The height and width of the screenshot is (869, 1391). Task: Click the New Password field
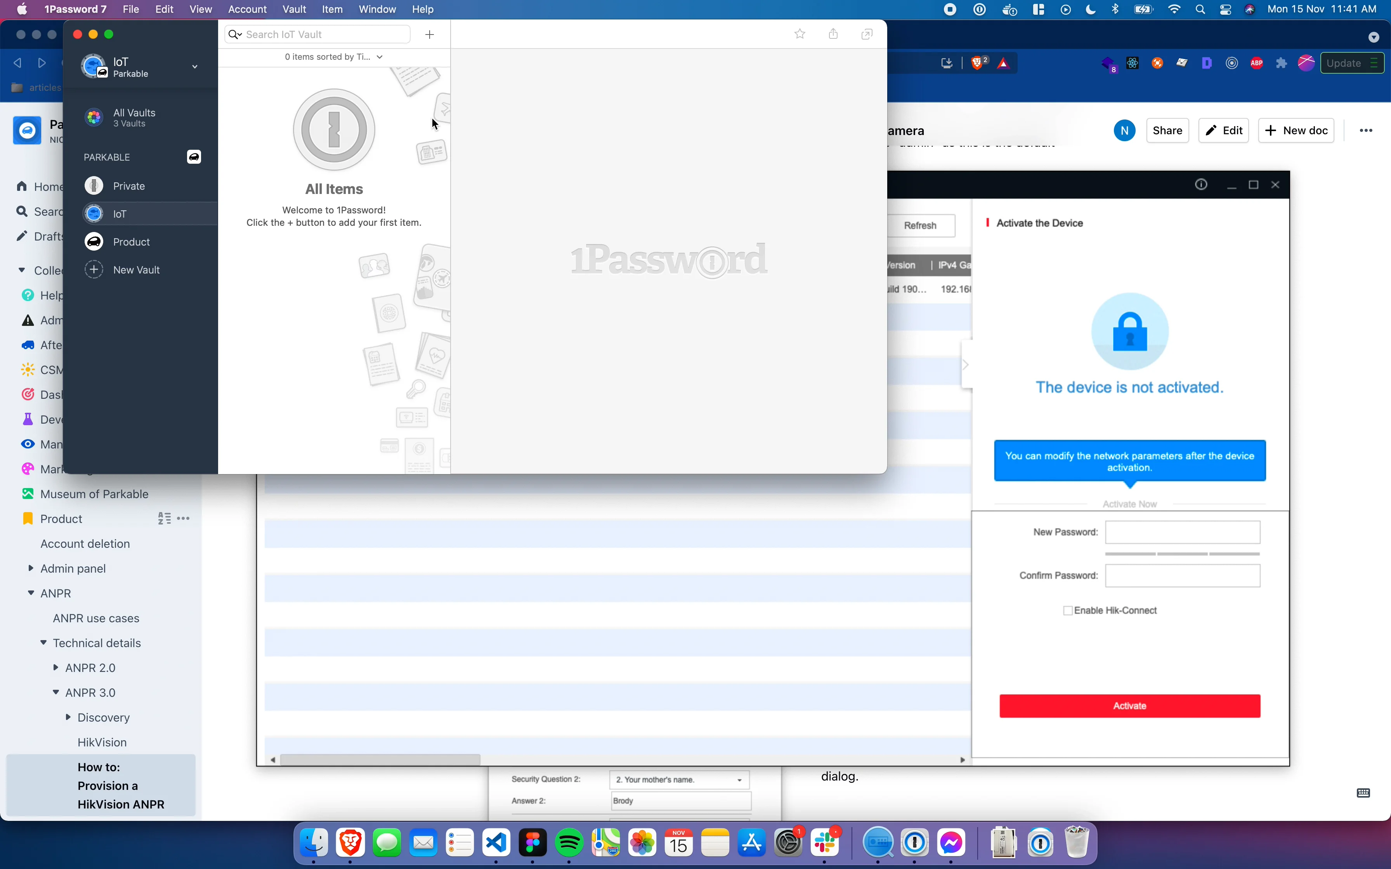point(1182,532)
